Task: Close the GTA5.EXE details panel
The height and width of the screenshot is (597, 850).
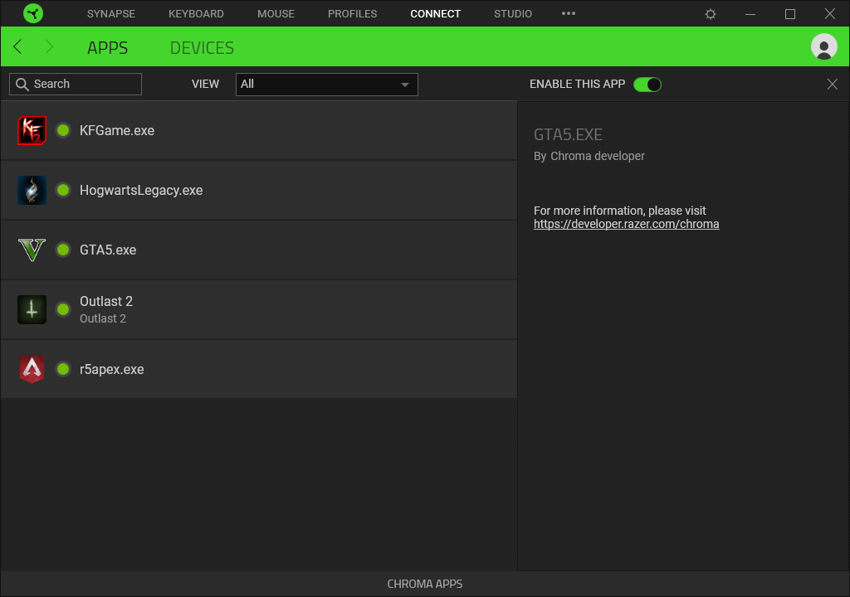Action: tap(832, 84)
